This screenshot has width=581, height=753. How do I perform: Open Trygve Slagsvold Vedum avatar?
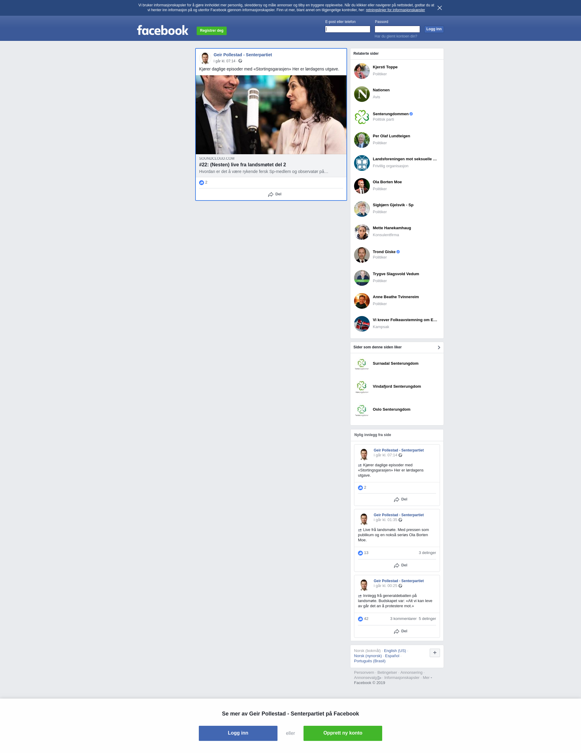(x=362, y=278)
